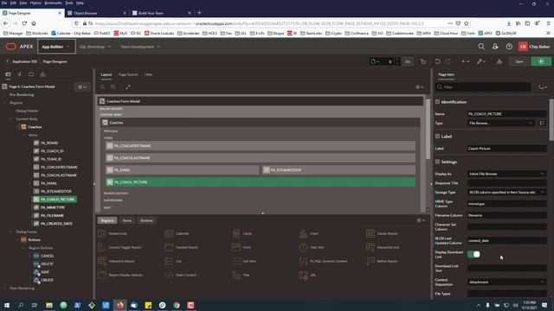The width and height of the screenshot is (554, 311).
Task: Switch to the Layout tab
Action: click(106, 74)
